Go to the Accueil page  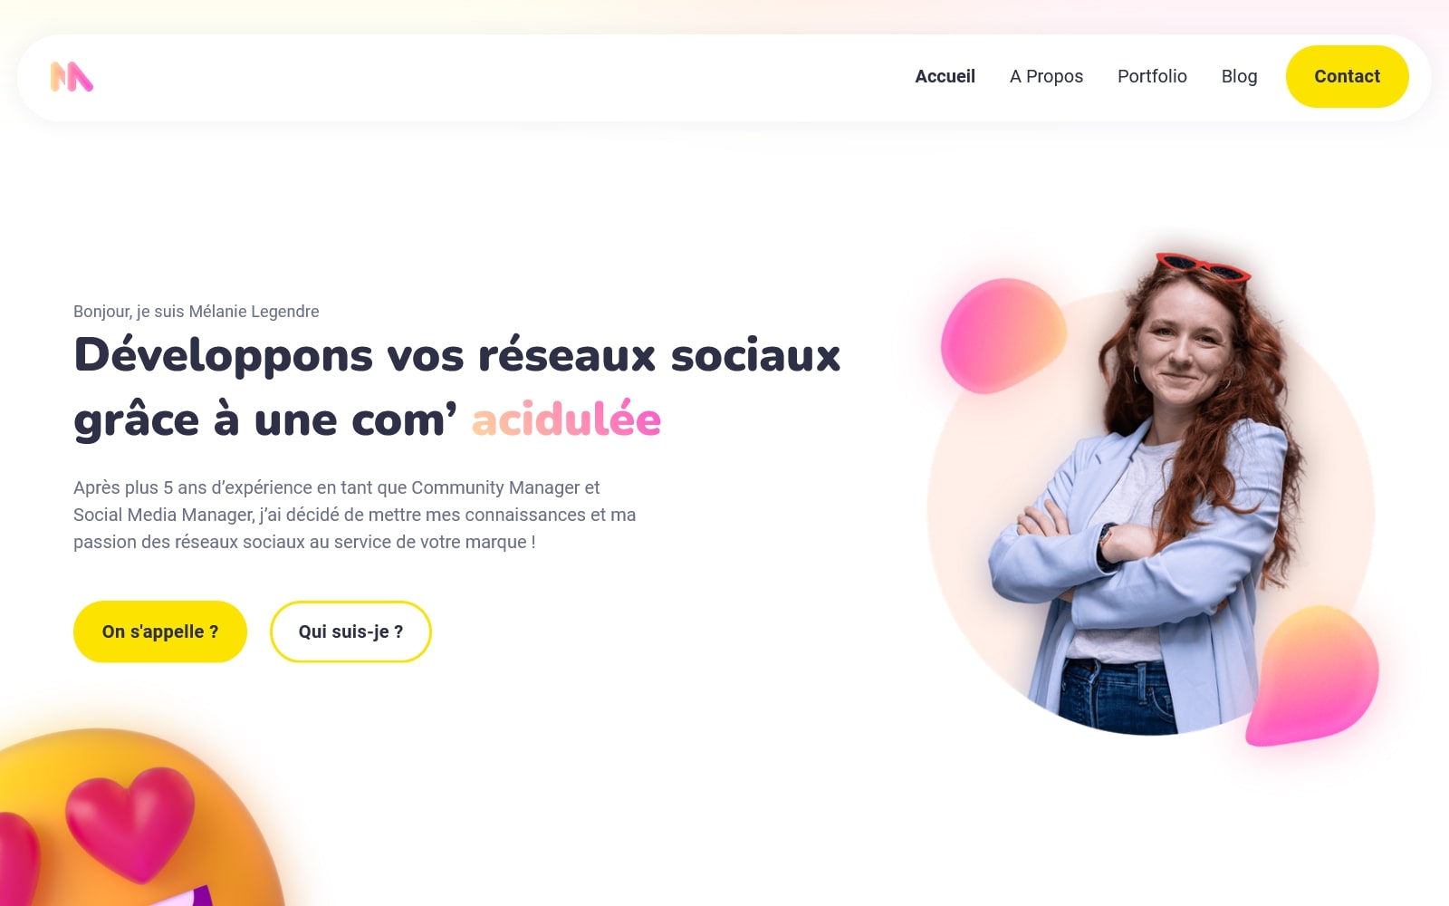[945, 76]
